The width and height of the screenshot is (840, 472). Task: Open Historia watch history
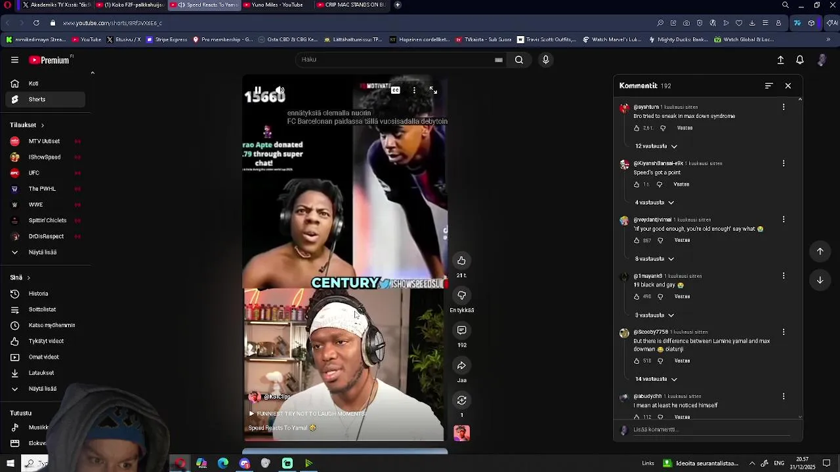[46, 294]
